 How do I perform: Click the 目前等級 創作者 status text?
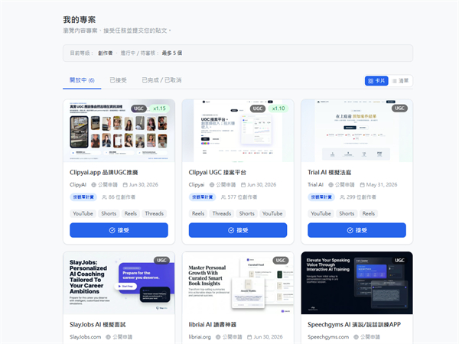click(91, 53)
